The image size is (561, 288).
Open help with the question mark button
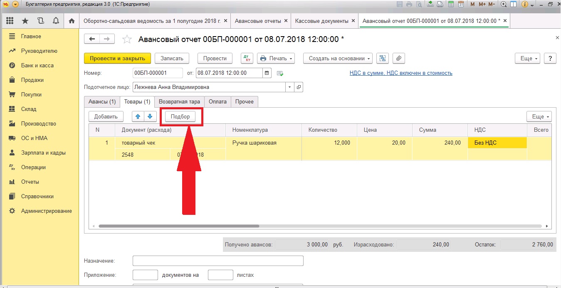point(550,58)
